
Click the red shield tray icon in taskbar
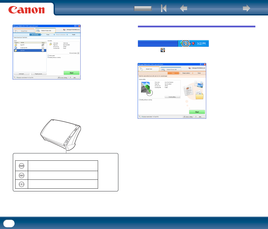(x=193, y=44)
